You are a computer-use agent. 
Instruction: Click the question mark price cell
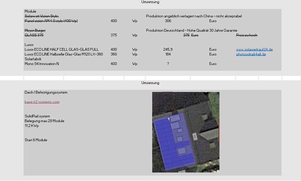click(x=168, y=64)
